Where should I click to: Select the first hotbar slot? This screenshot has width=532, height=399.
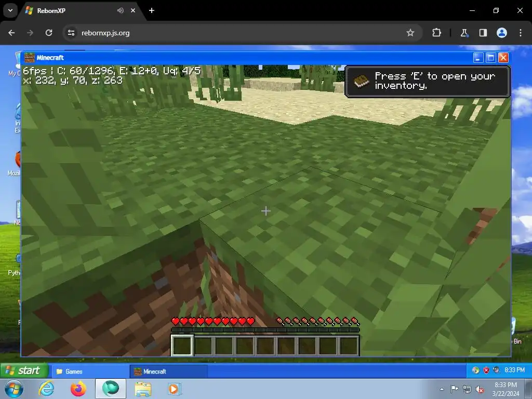182,345
